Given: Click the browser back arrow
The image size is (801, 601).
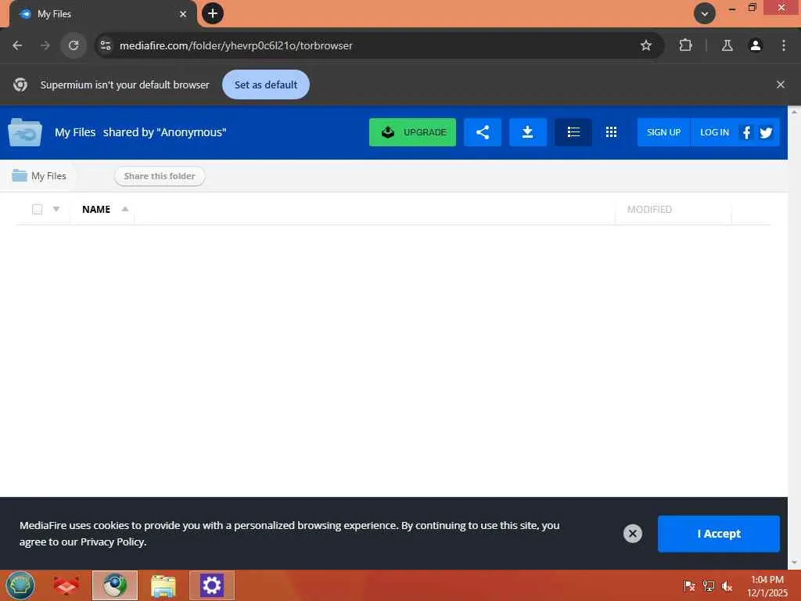Looking at the screenshot, I should tap(17, 45).
